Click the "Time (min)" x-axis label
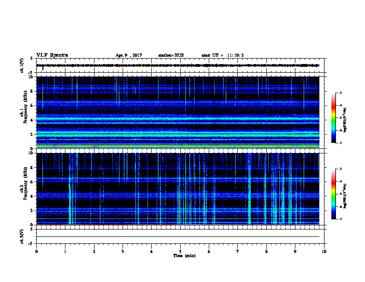The image size is (365, 282). click(x=184, y=256)
